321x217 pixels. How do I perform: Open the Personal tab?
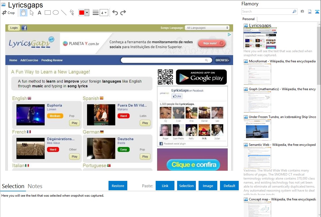[248, 19]
